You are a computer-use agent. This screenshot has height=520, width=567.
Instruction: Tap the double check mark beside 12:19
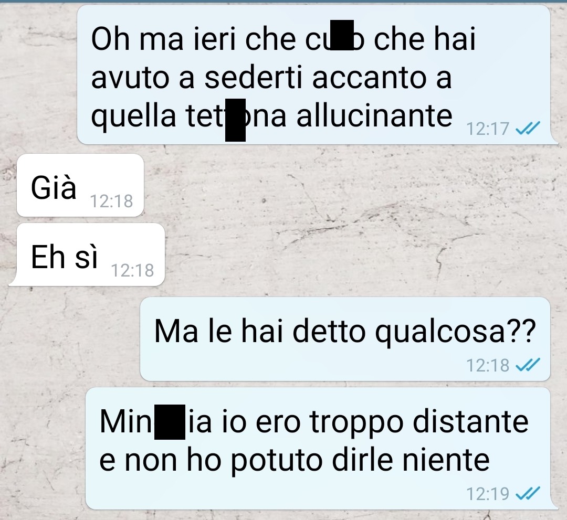tap(528, 493)
